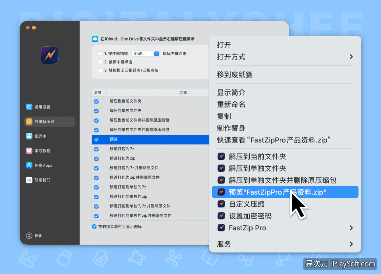The width and height of the screenshot is (381, 274).
Task: Click icon beside 解压到单独文件夹 in context menu
Action: click(221, 168)
